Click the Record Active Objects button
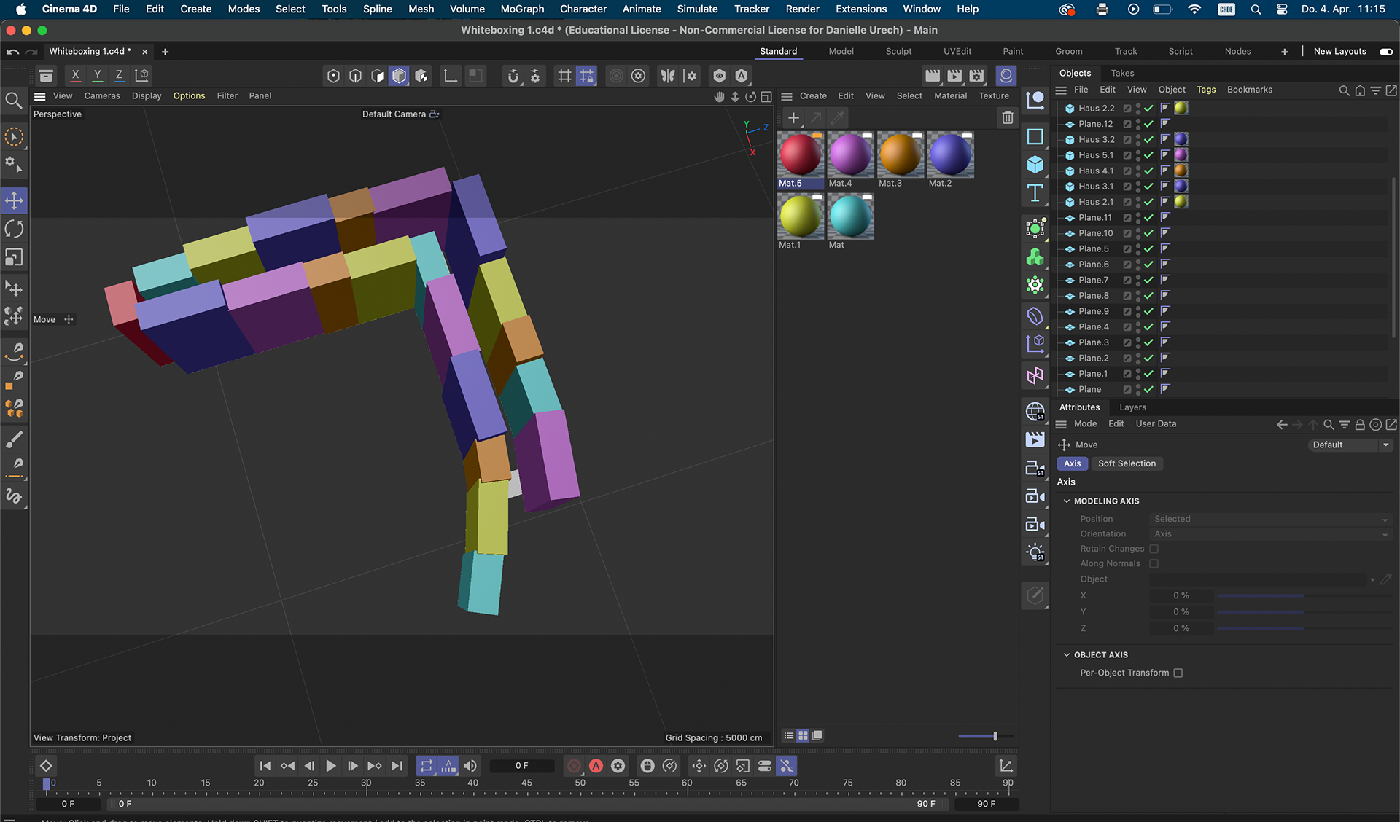1400x822 pixels. click(x=574, y=765)
